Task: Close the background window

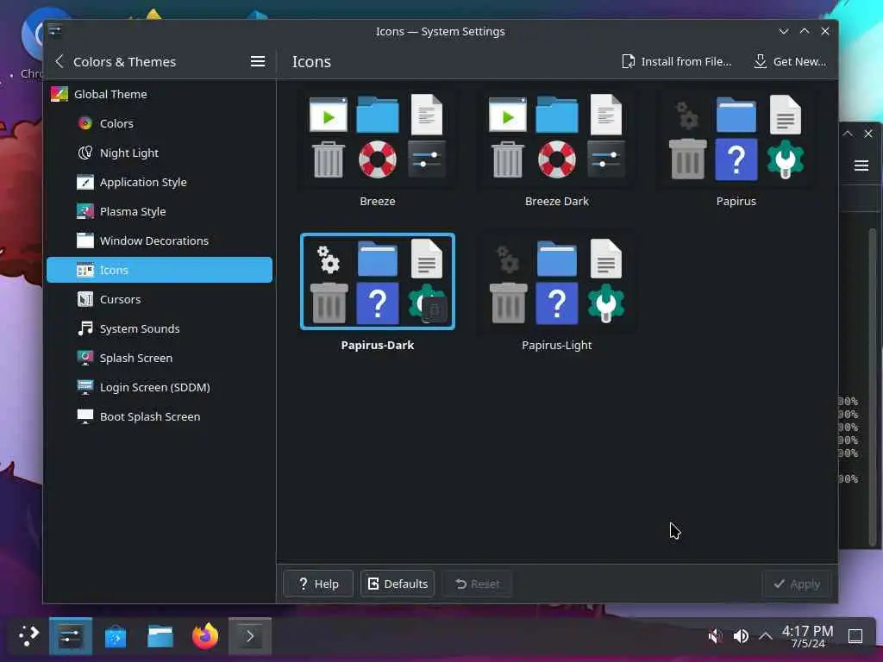Action: [x=868, y=134]
